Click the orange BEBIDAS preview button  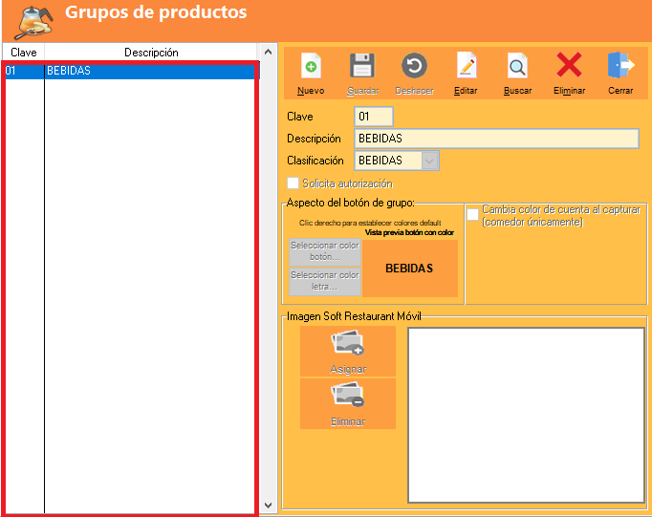coord(409,269)
